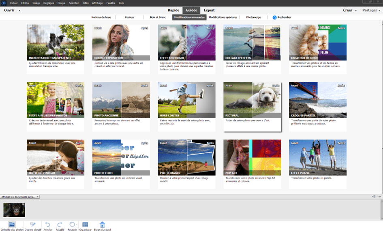The width and height of the screenshot is (383, 231).
Task: Click the Photoshop Elements app logo icon
Action: point(4,3)
